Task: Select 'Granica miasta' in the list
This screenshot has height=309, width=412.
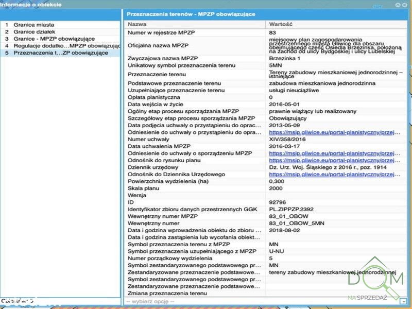Action: coord(33,24)
